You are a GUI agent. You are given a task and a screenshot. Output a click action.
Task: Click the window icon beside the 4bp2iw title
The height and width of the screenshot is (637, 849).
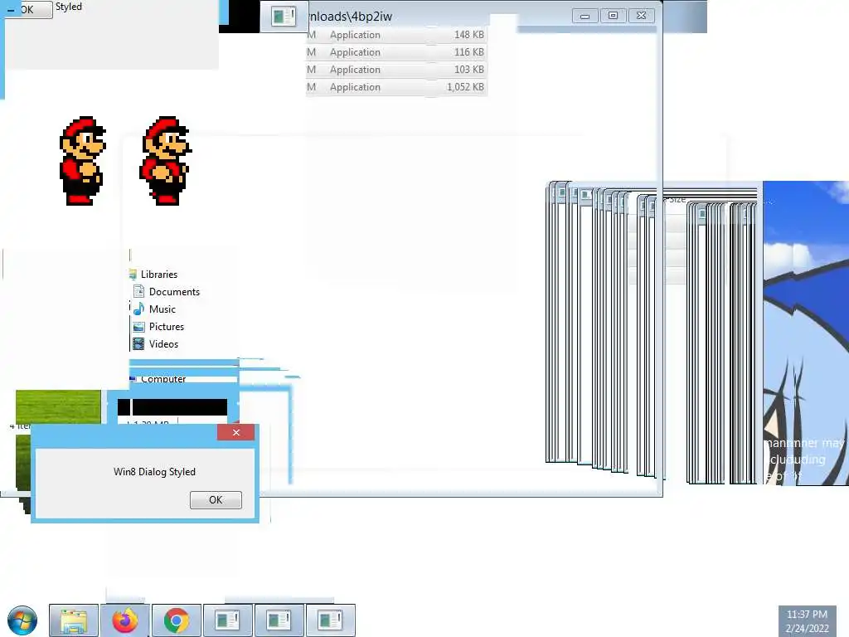284,17
